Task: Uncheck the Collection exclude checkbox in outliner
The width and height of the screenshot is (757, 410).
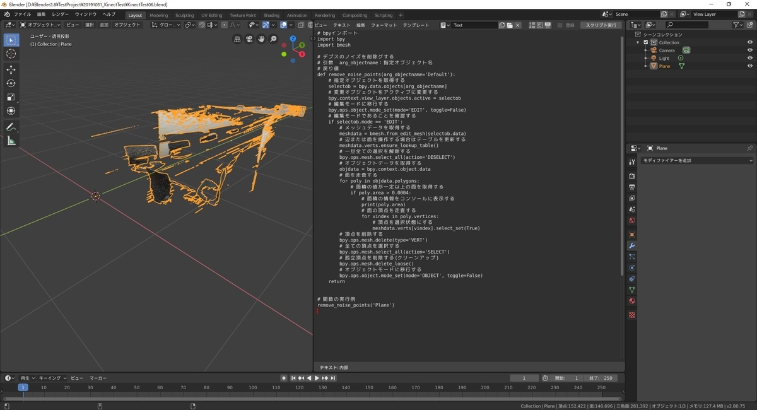Action: [x=646, y=42]
